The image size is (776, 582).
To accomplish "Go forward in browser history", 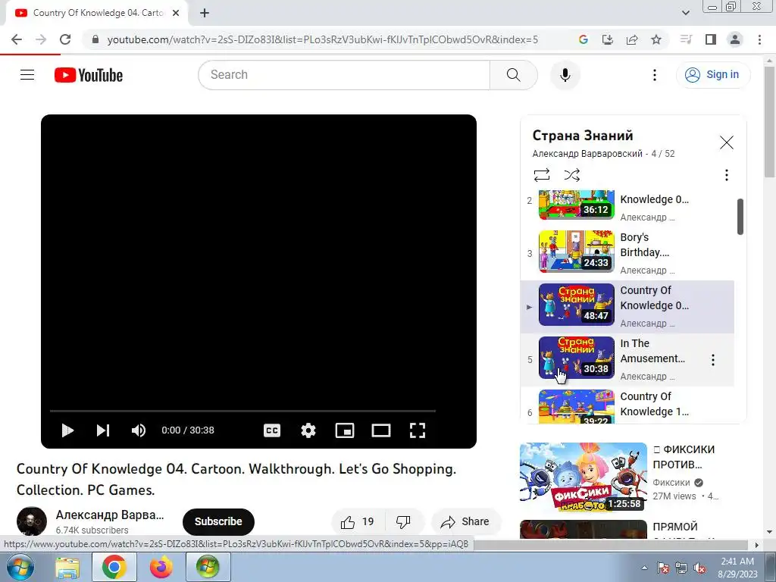I will tap(41, 39).
